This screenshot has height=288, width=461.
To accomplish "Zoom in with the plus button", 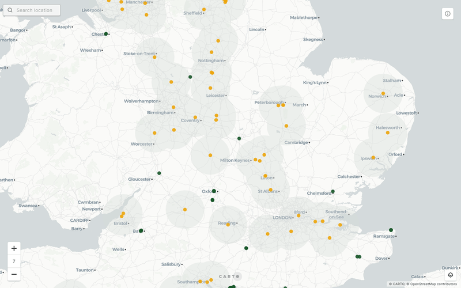I will 14,248.
